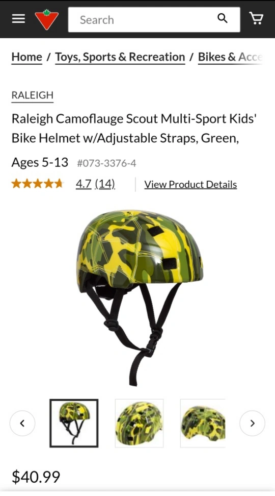Screen dimensions: 275x496
Task: Open Toys, Sports & Recreation breadcrumb
Action: click(x=120, y=57)
